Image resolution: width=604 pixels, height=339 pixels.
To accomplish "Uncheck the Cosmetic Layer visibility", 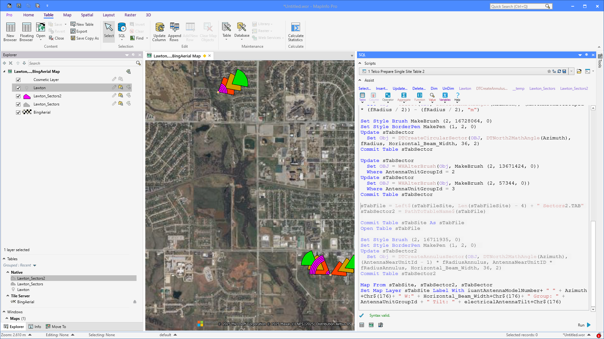I will tap(18, 80).
